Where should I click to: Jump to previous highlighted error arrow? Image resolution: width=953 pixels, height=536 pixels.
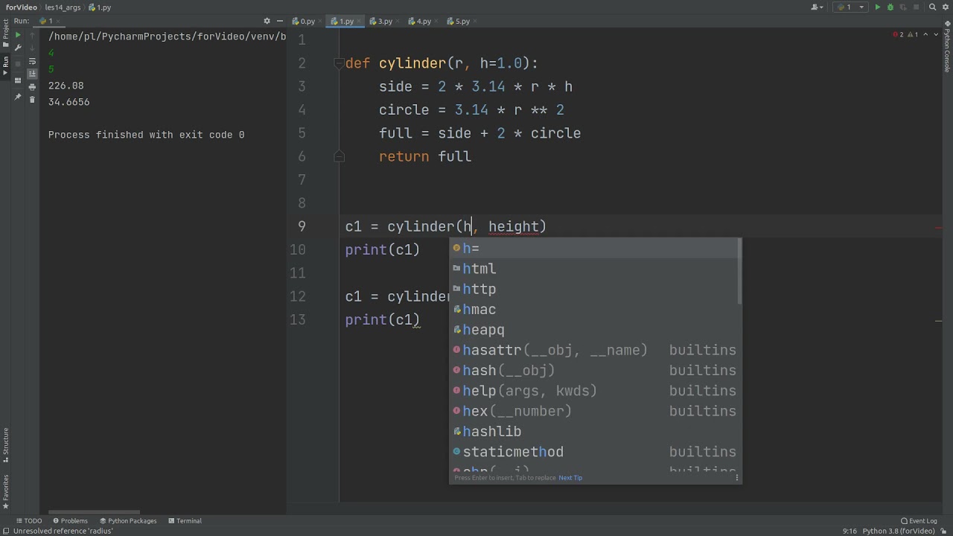(x=926, y=34)
